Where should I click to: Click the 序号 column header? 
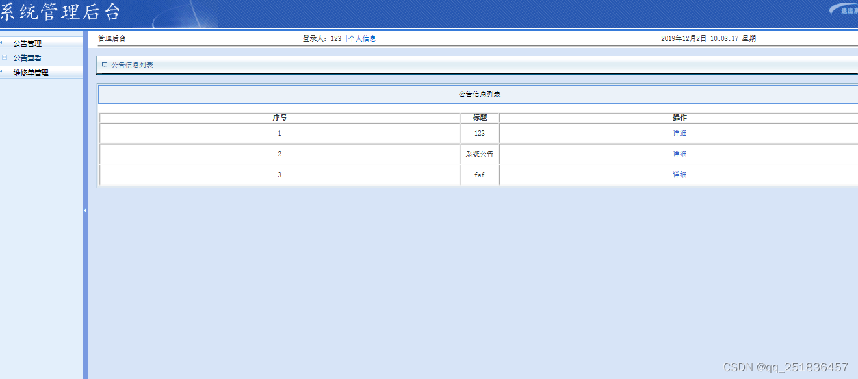(x=279, y=117)
